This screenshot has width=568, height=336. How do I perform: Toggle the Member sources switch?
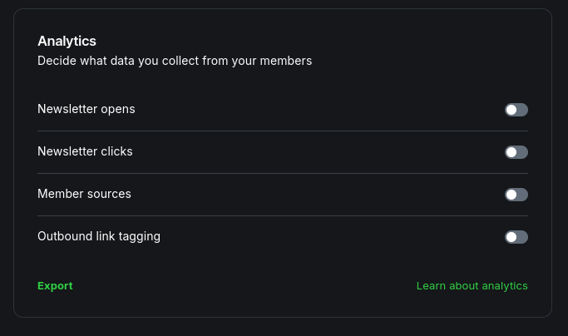pos(516,195)
